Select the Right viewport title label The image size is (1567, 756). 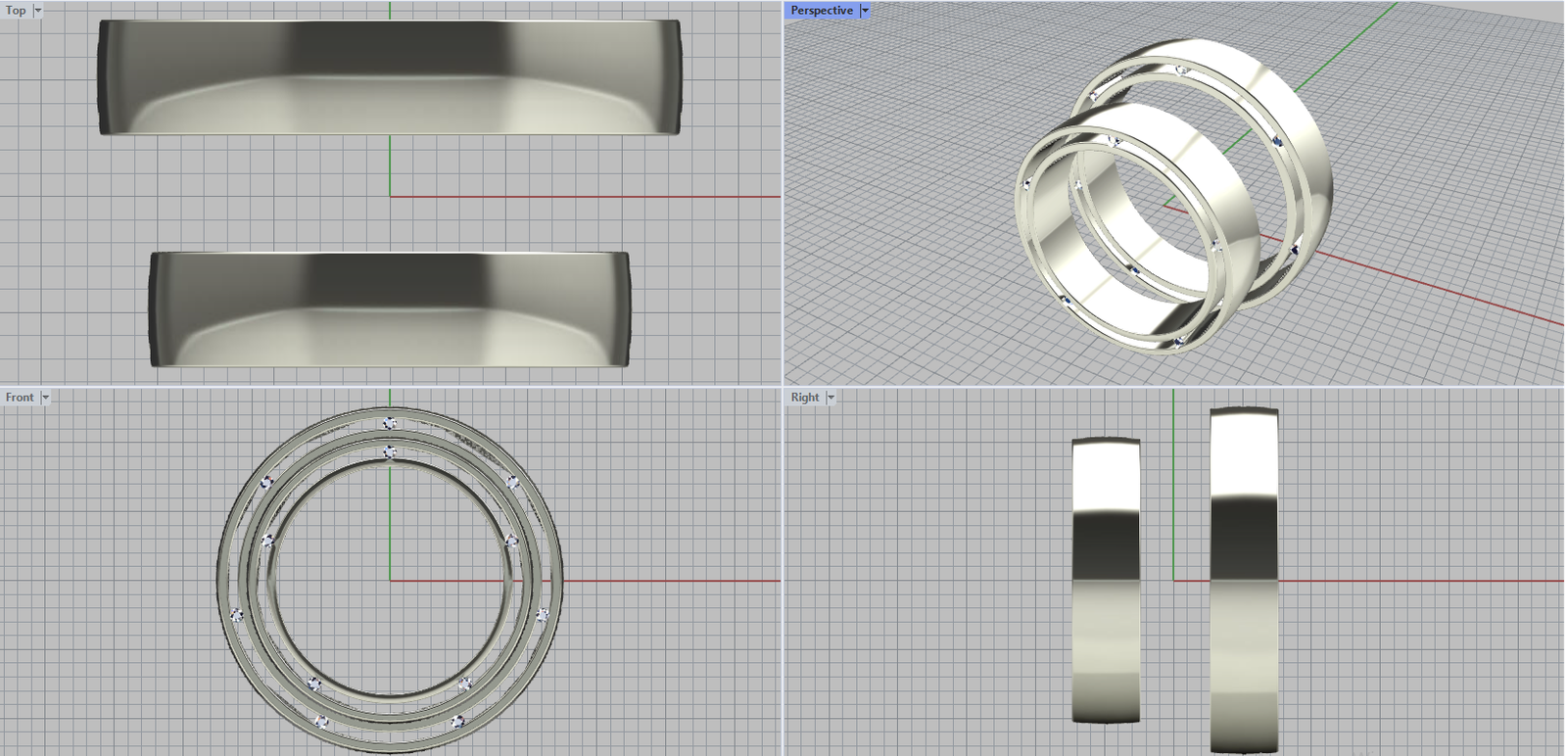coord(805,398)
